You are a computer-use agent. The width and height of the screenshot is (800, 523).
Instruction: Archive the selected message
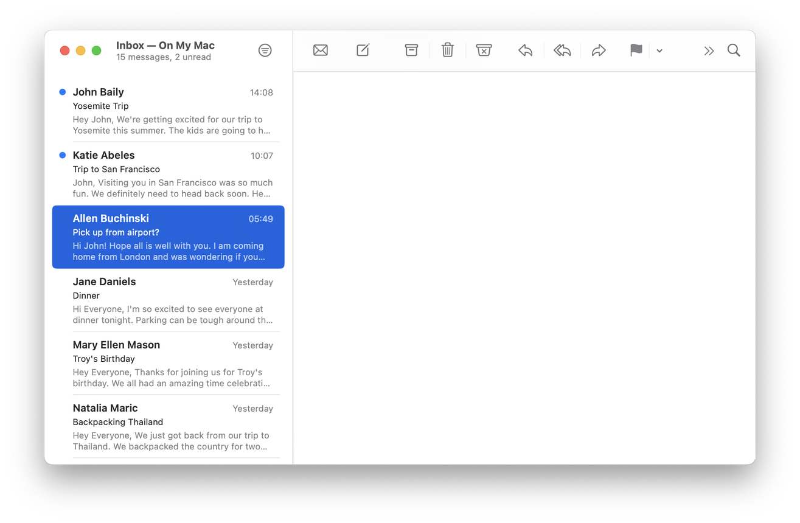pyautogui.click(x=411, y=50)
